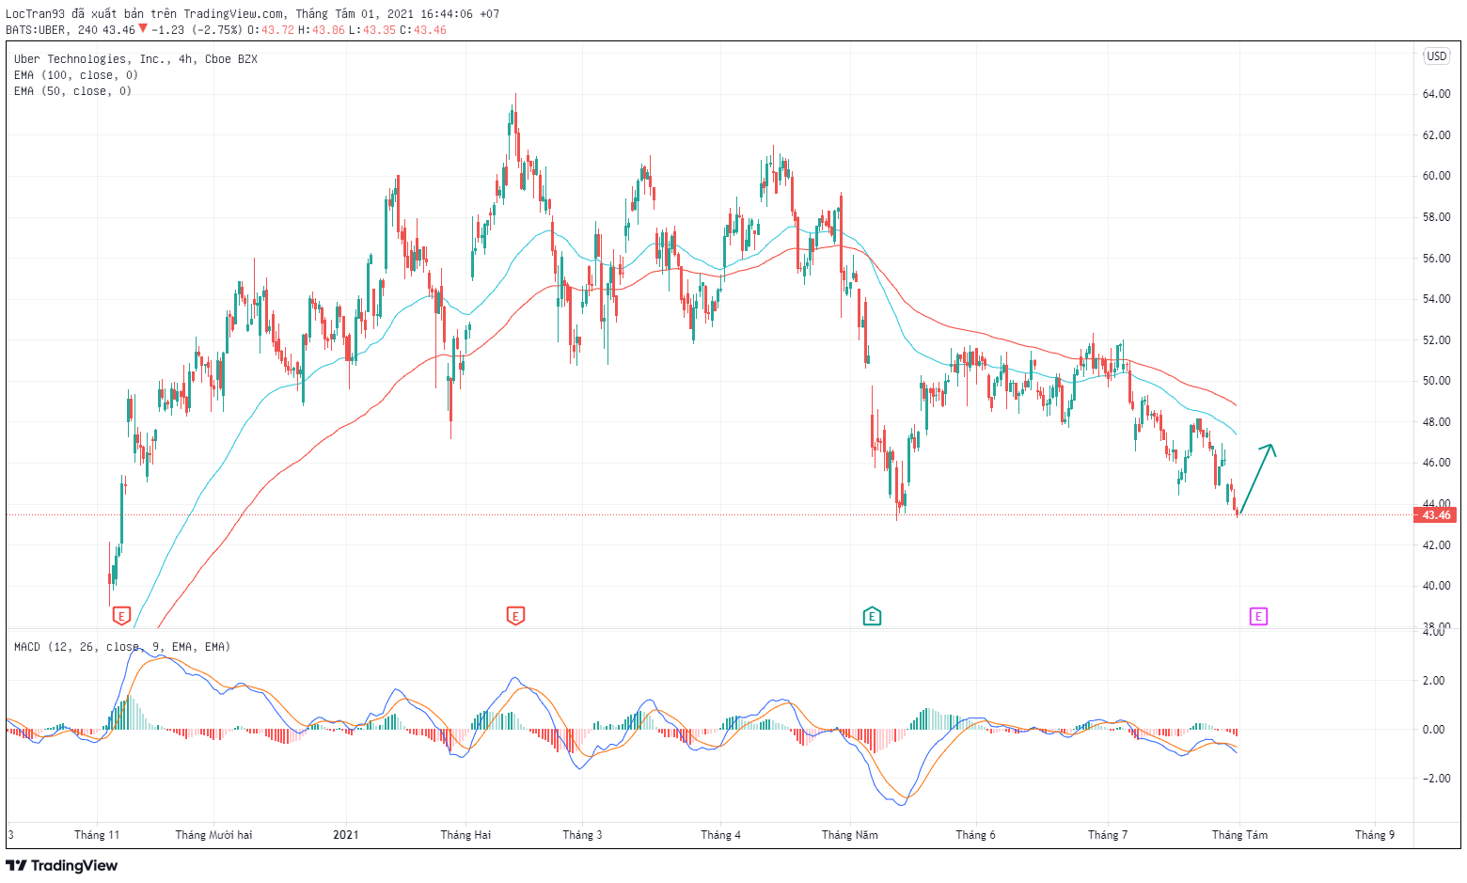Open the green earnings marker near Tháng Năm

872,616
